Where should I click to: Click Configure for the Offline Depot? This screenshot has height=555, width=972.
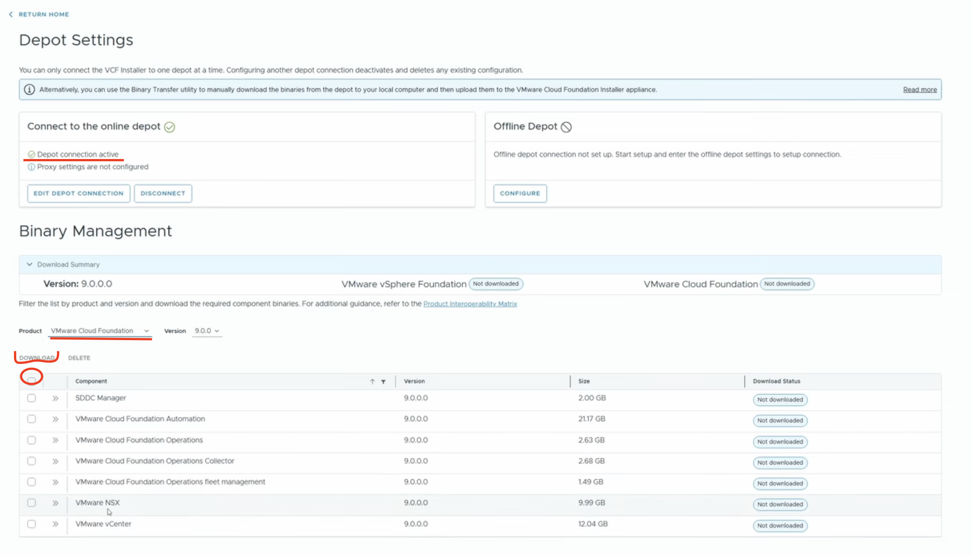520,193
